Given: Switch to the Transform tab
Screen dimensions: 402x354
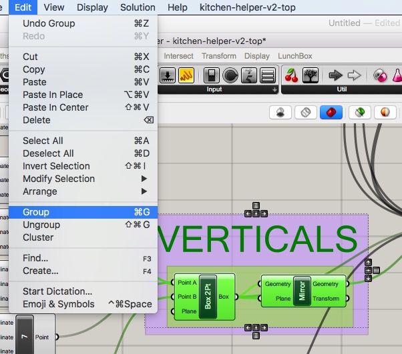Looking at the screenshot, I should (x=218, y=56).
